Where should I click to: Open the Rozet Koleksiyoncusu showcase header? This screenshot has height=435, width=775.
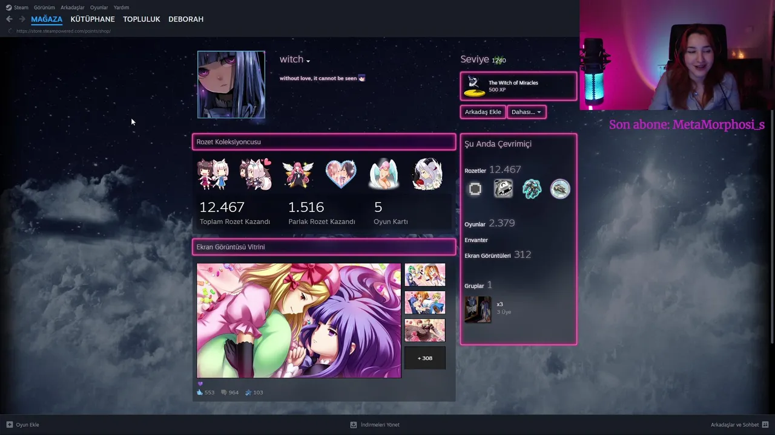(x=324, y=142)
